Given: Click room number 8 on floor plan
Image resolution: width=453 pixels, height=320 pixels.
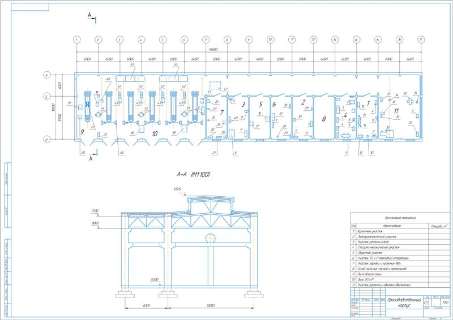Looking at the screenshot, I should click(x=324, y=119).
